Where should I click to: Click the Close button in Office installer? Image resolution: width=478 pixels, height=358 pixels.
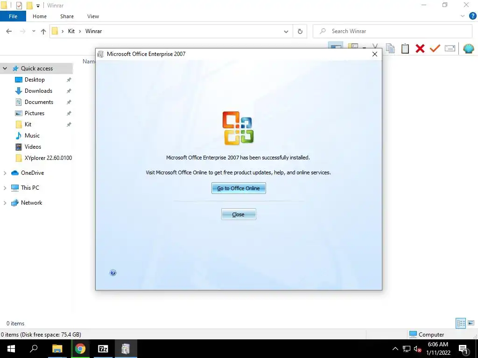tap(239, 214)
